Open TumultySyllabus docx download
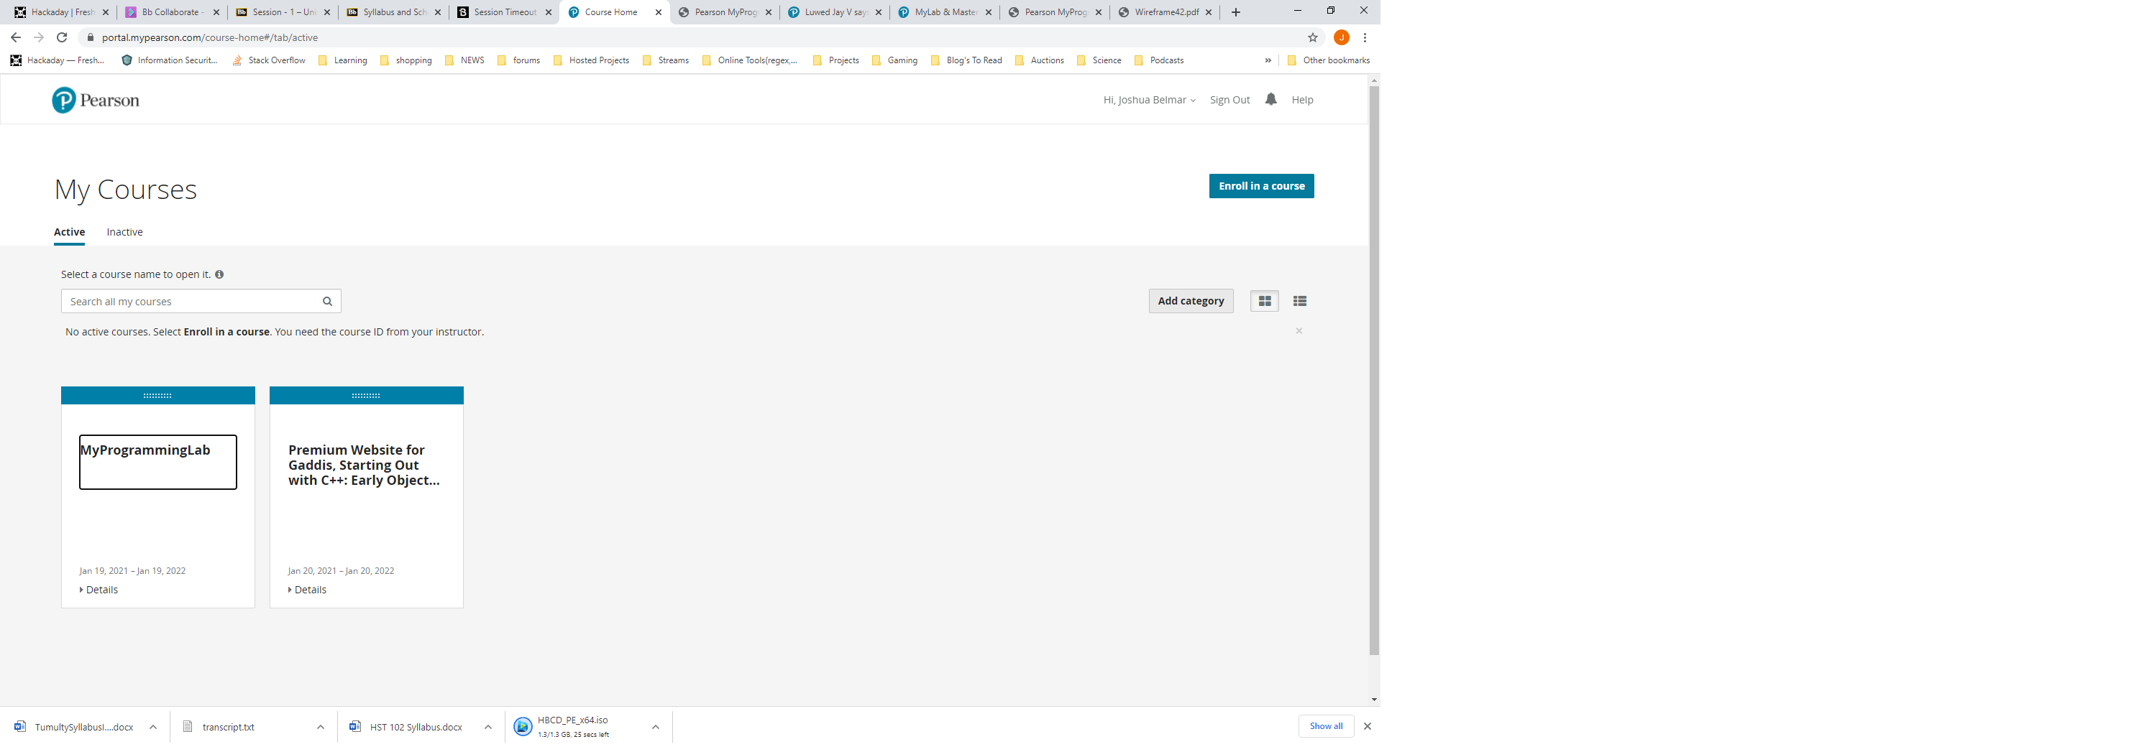 pos(83,727)
